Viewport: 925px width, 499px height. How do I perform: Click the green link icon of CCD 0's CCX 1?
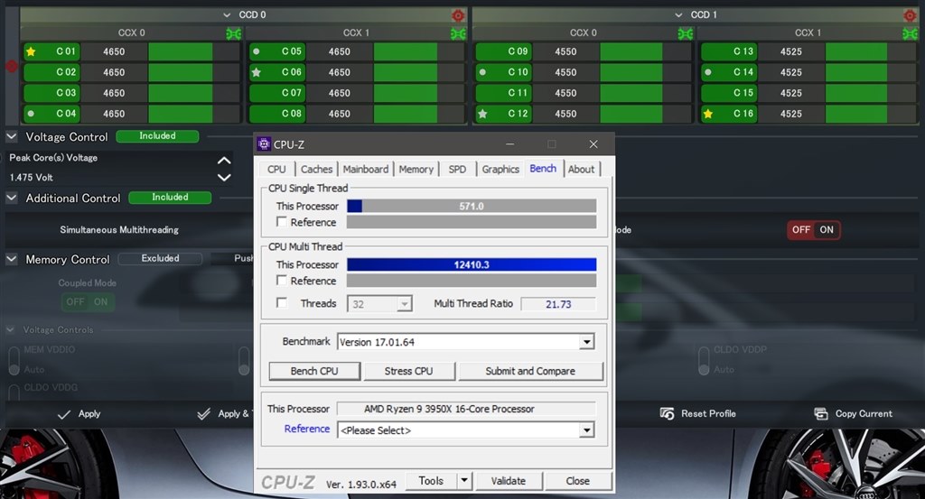coord(458,33)
